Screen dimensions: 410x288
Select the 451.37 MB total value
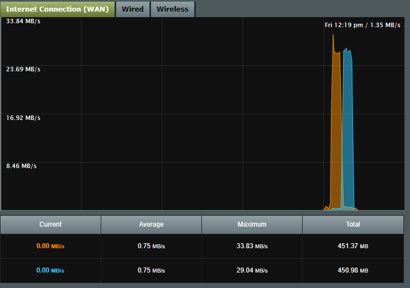[x=352, y=246]
